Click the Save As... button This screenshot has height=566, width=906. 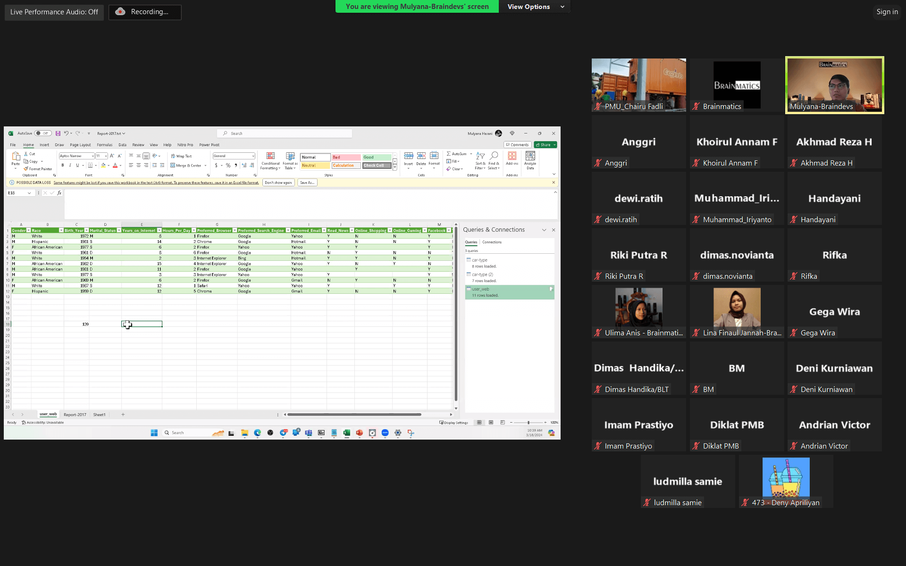click(307, 183)
